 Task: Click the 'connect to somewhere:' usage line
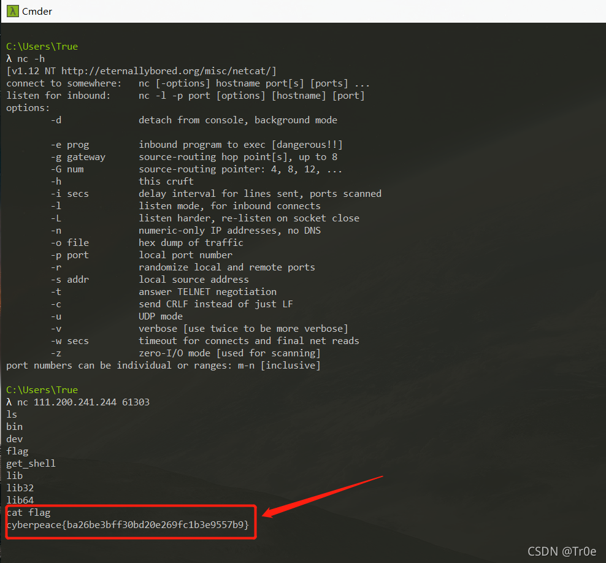(188, 83)
